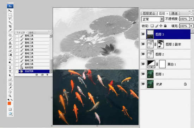The height and width of the screenshot is (128, 194).
Task: Select the Lasso tool
Action: coord(10,19)
